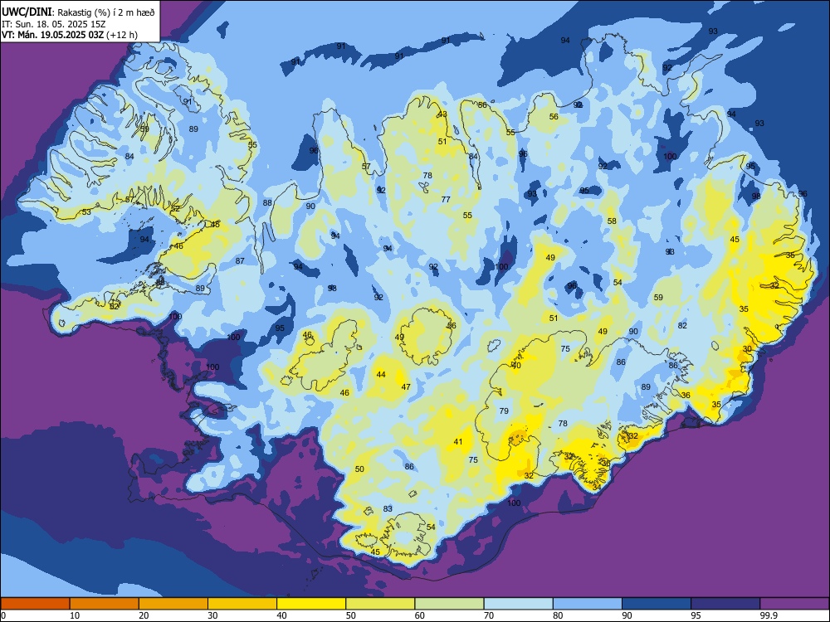Select the map value '34' on the southeast coast
This screenshot has width=830, height=622.
tap(597, 487)
